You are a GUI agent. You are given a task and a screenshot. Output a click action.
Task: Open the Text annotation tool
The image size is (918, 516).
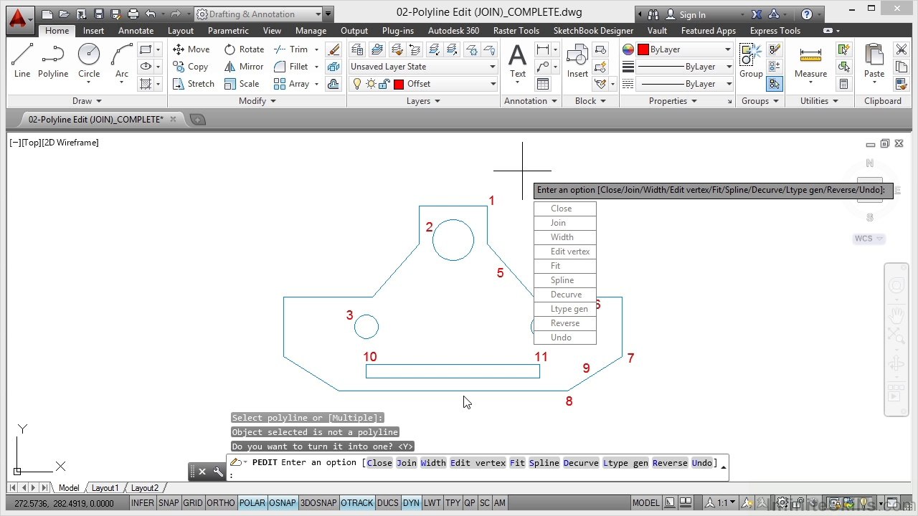(x=517, y=61)
